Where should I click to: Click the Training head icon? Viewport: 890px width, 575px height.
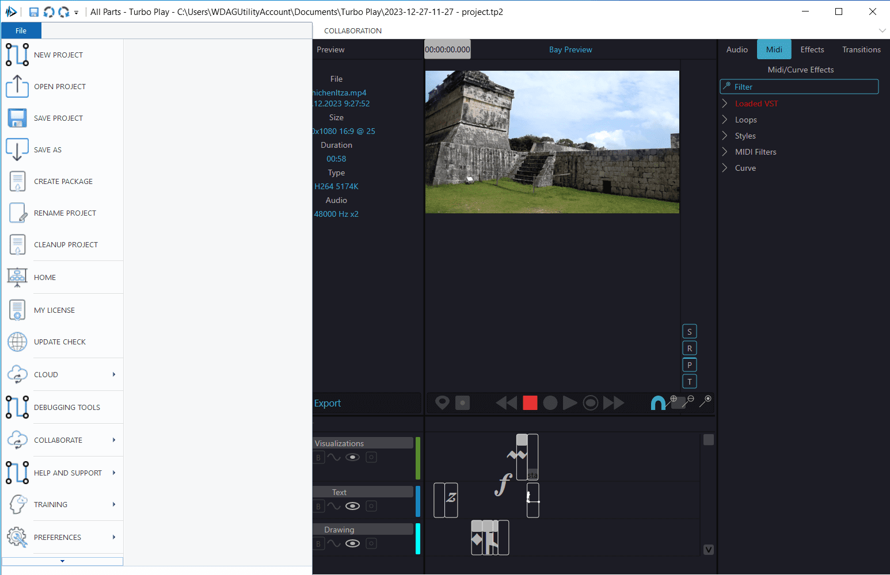(x=18, y=504)
